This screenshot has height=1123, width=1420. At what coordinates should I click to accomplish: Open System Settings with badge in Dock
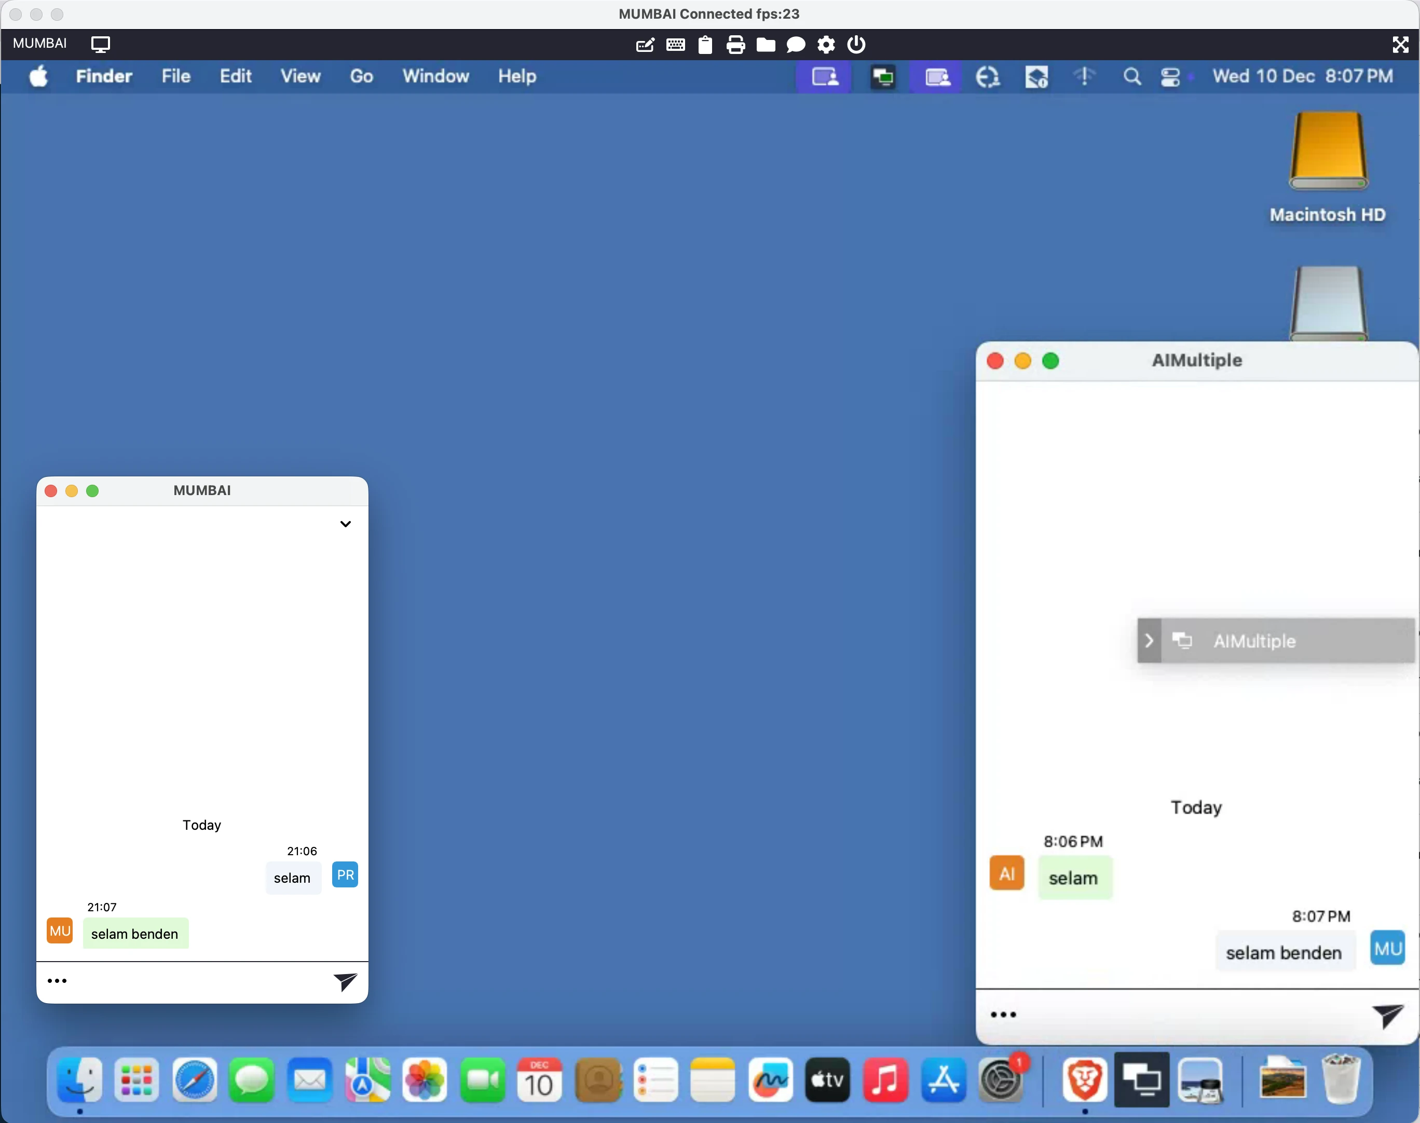(x=1001, y=1079)
